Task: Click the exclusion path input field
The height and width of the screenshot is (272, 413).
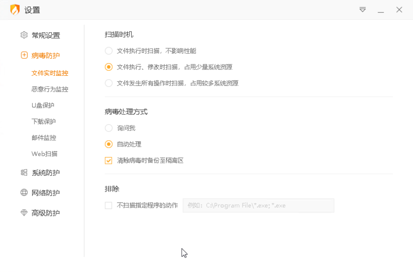Action: pyautogui.click(x=258, y=205)
